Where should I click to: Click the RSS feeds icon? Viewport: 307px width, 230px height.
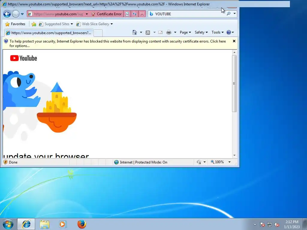(148, 32)
